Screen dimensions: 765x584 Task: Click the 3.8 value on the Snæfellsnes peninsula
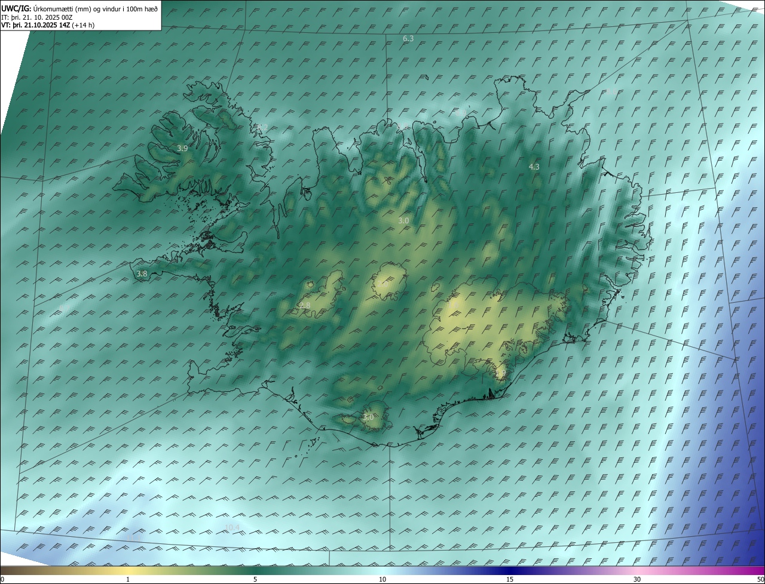pyautogui.click(x=142, y=274)
